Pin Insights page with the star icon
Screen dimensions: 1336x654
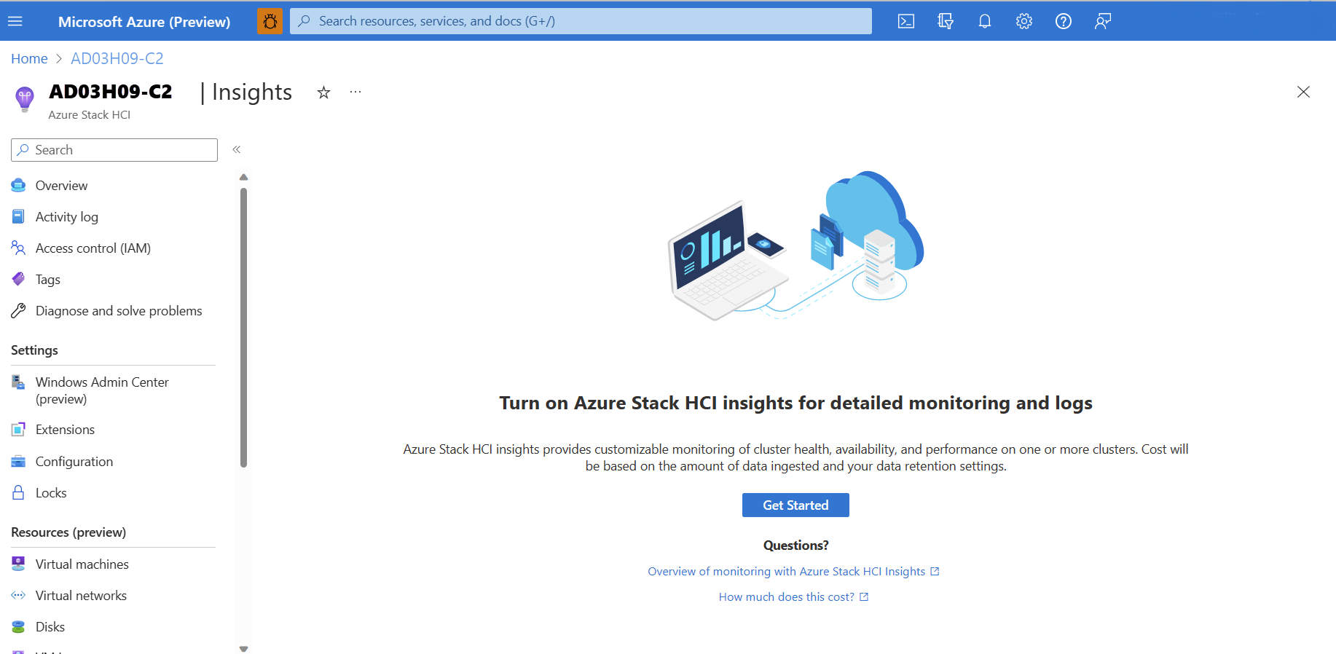click(x=323, y=92)
